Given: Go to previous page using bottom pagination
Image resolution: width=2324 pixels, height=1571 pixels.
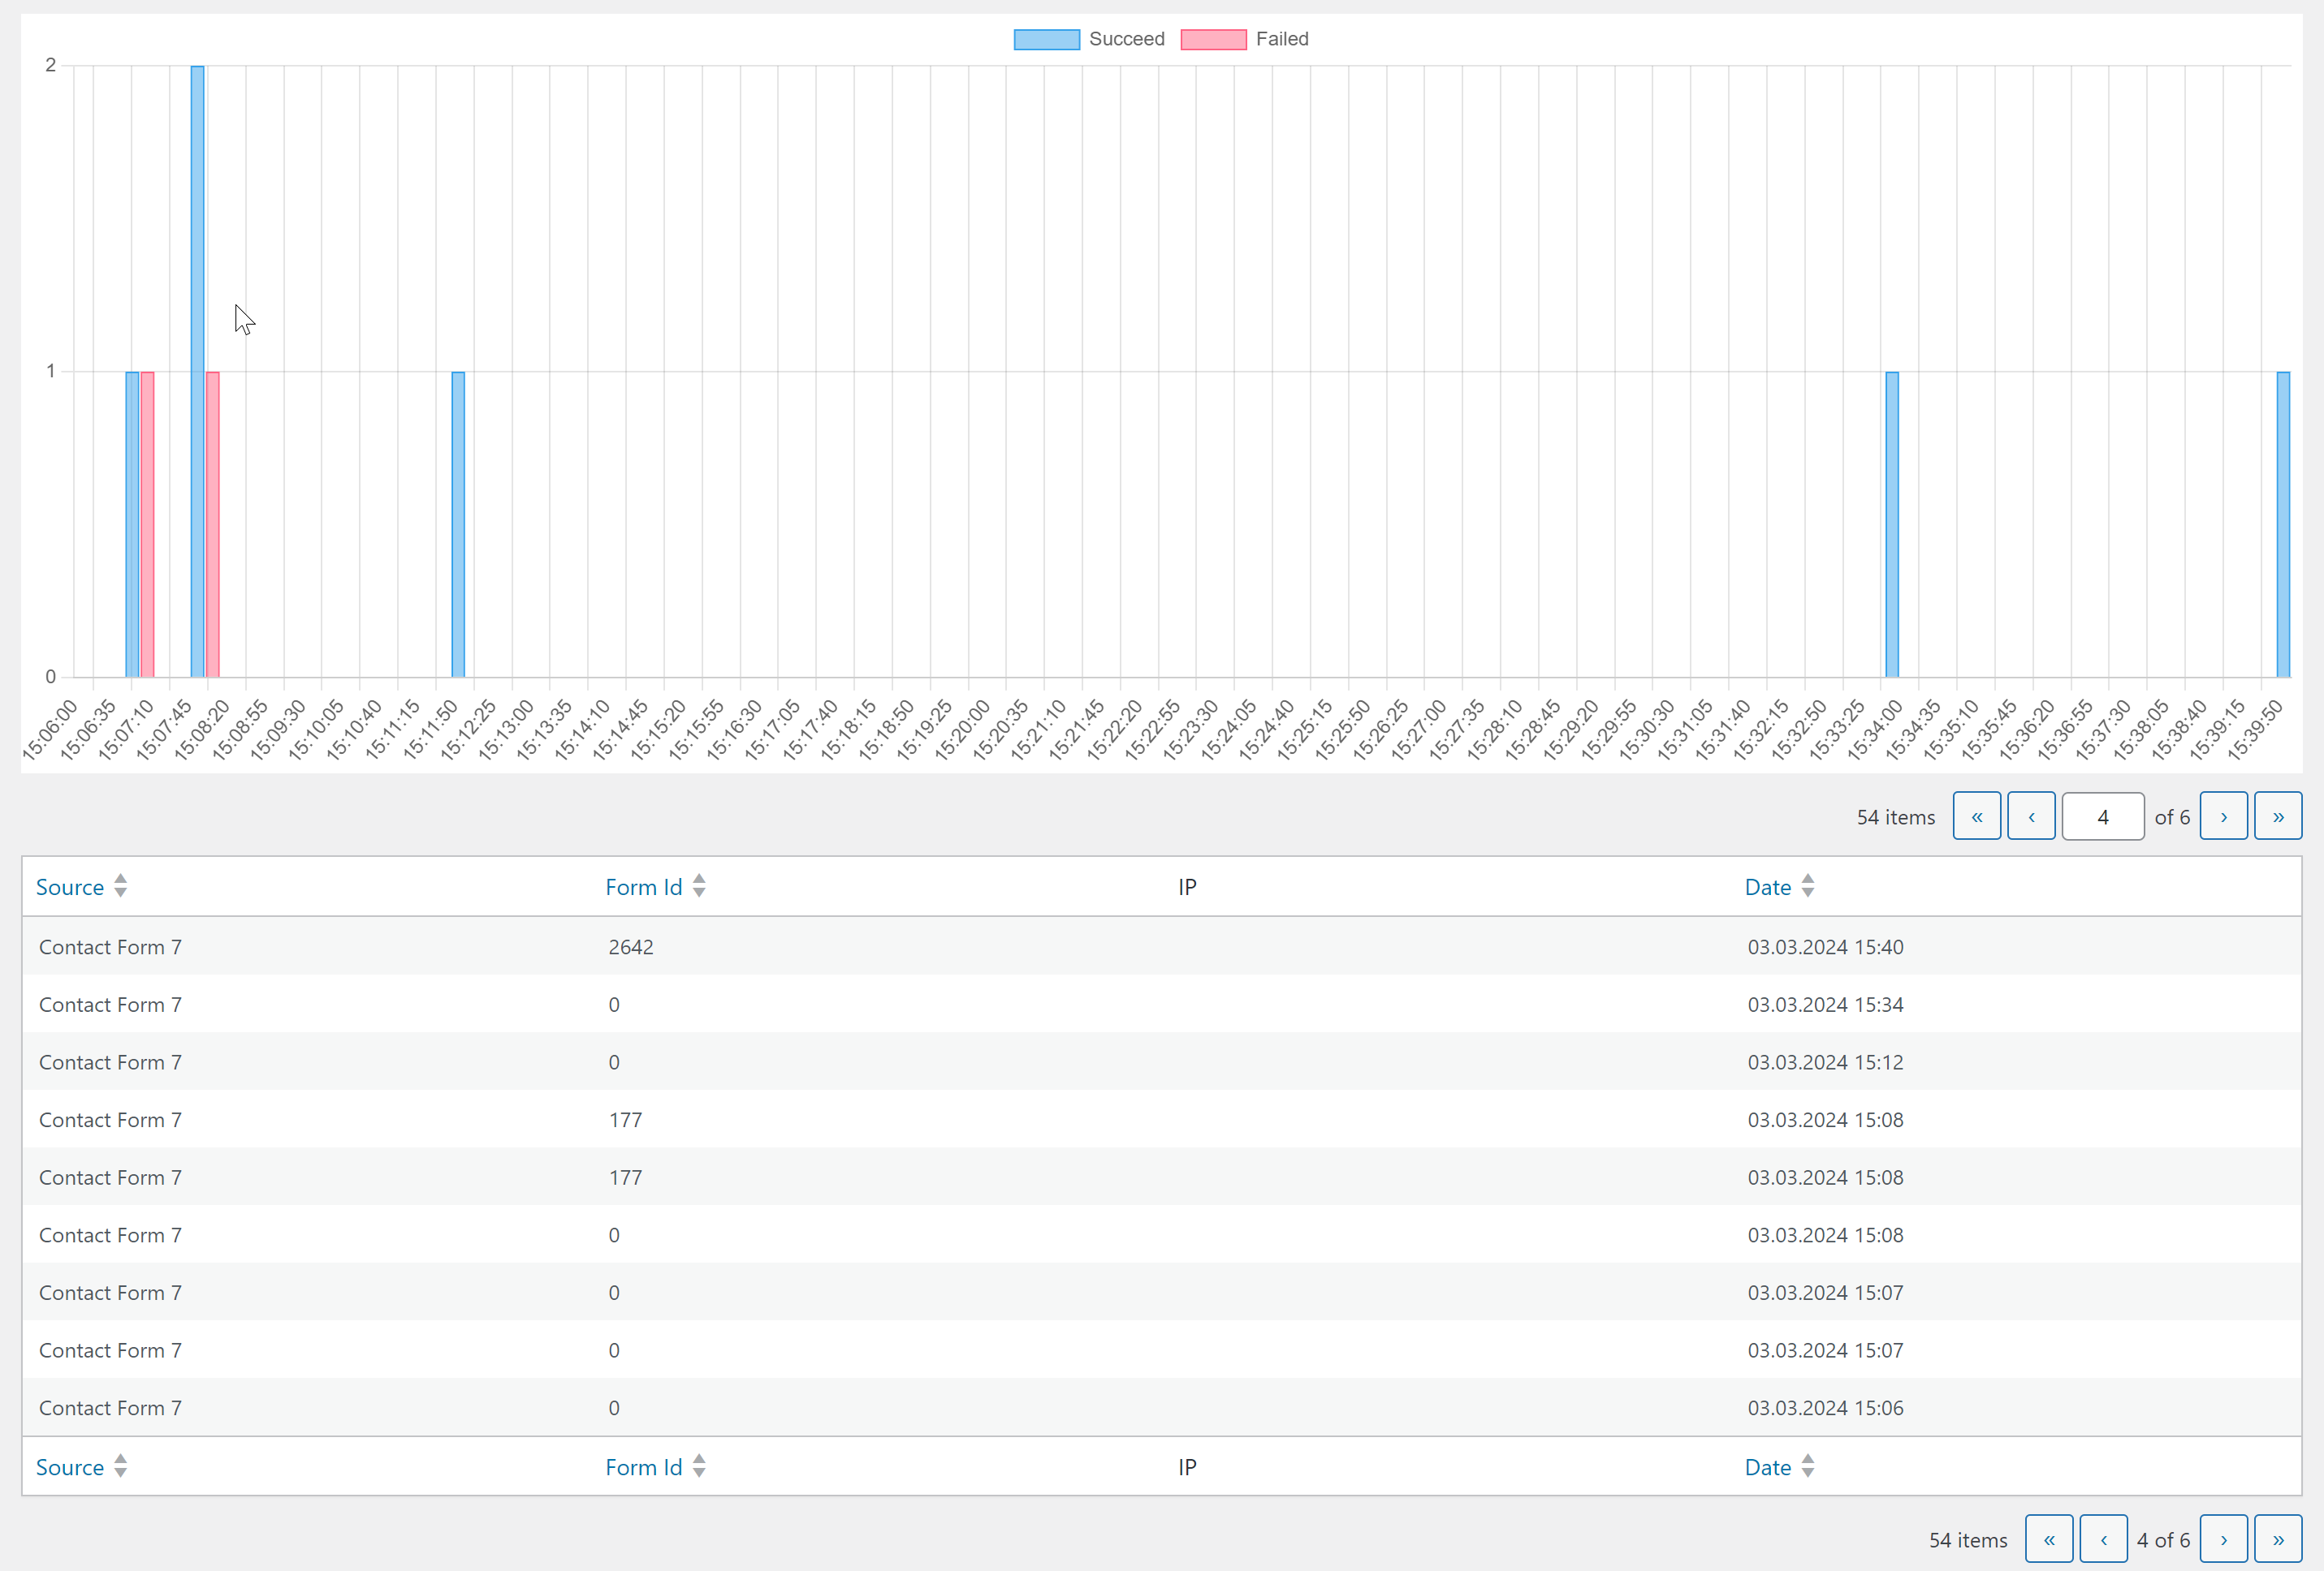Looking at the screenshot, I should point(2103,1539).
